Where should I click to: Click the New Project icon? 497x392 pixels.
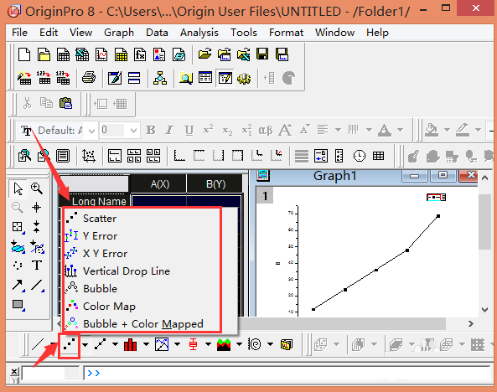point(24,54)
